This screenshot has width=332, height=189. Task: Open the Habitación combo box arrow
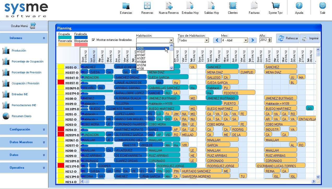(x=171, y=40)
